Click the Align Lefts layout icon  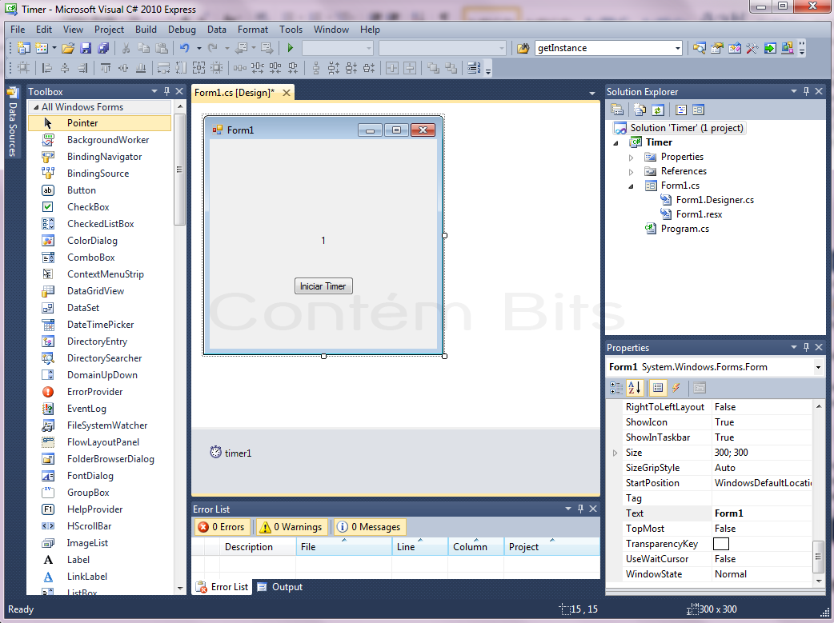point(46,68)
